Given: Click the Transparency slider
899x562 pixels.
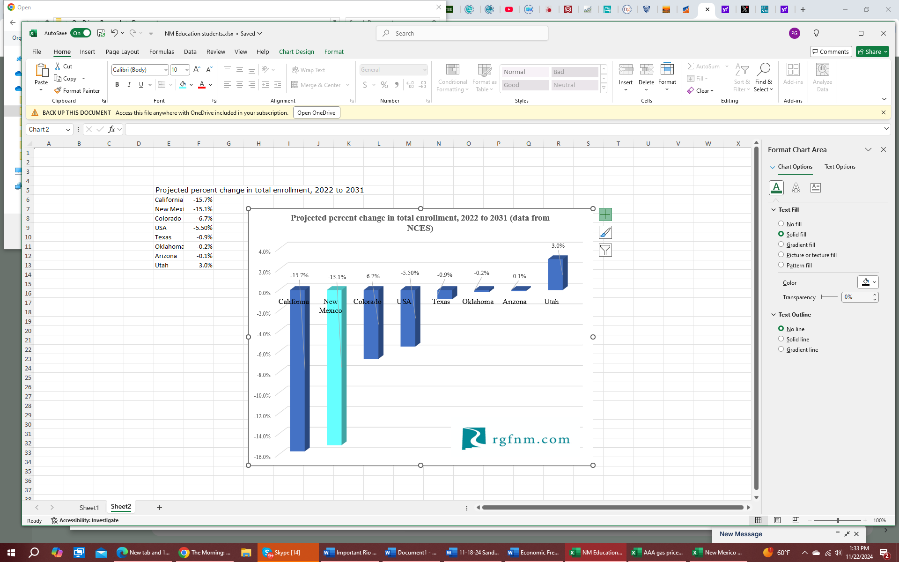Looking at the screenshot, I should coord(829,297).
